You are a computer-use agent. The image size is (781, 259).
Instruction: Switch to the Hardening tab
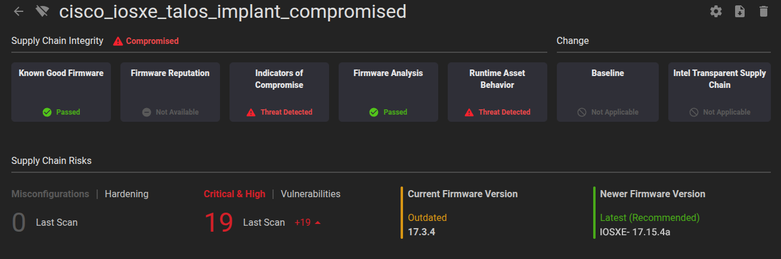coord(126,194)
